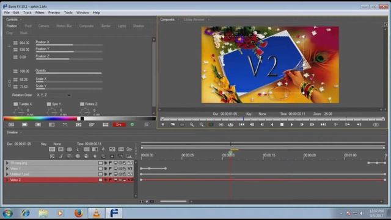Viewport: 391px width, 220px height.
Task: Click the monitor icon on Video 1 track
Action: [115, 169]
